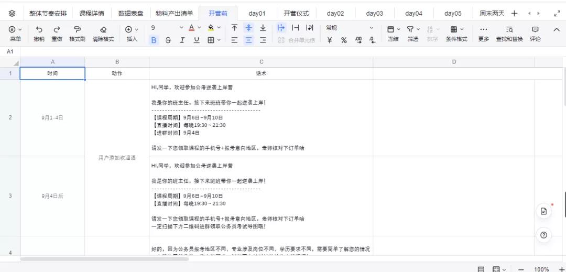Viewport: 566px width, 272px height.
Task: Add a new sheet with plus
Action: pos(515,13)
